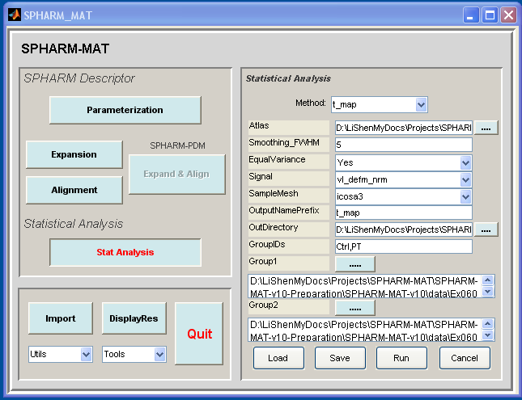Open the Utils dropdown

(x=60, y=355)
